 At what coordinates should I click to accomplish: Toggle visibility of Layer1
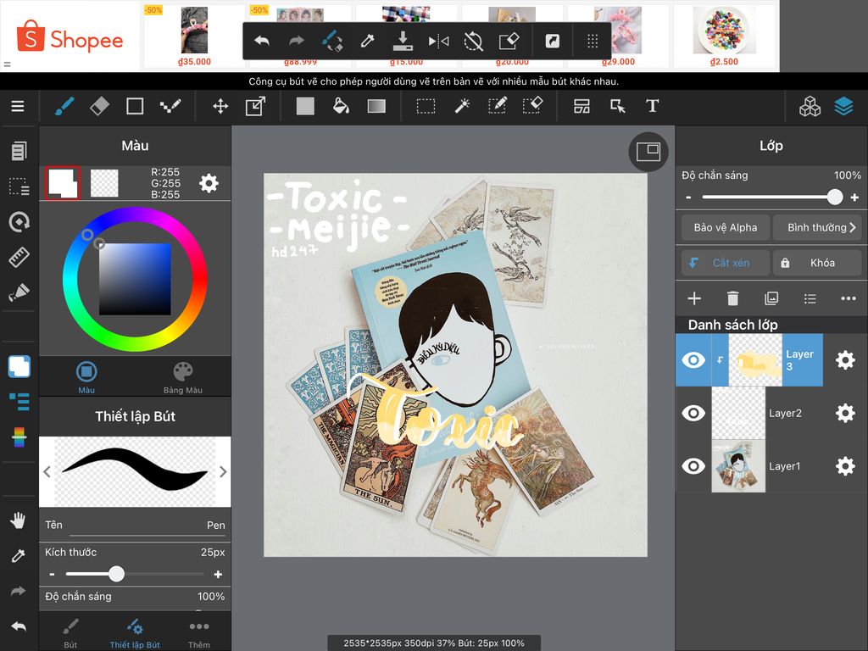pyautogui.click(x=693, y=466)
